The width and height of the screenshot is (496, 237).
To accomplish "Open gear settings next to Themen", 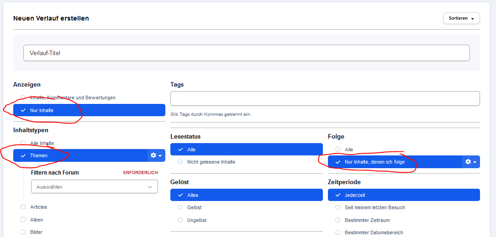I will click(156, 155).
